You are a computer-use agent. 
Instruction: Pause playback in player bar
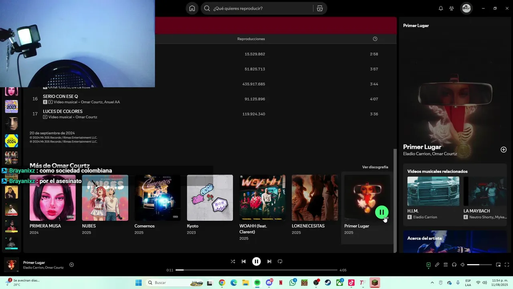tap(256, 261)
